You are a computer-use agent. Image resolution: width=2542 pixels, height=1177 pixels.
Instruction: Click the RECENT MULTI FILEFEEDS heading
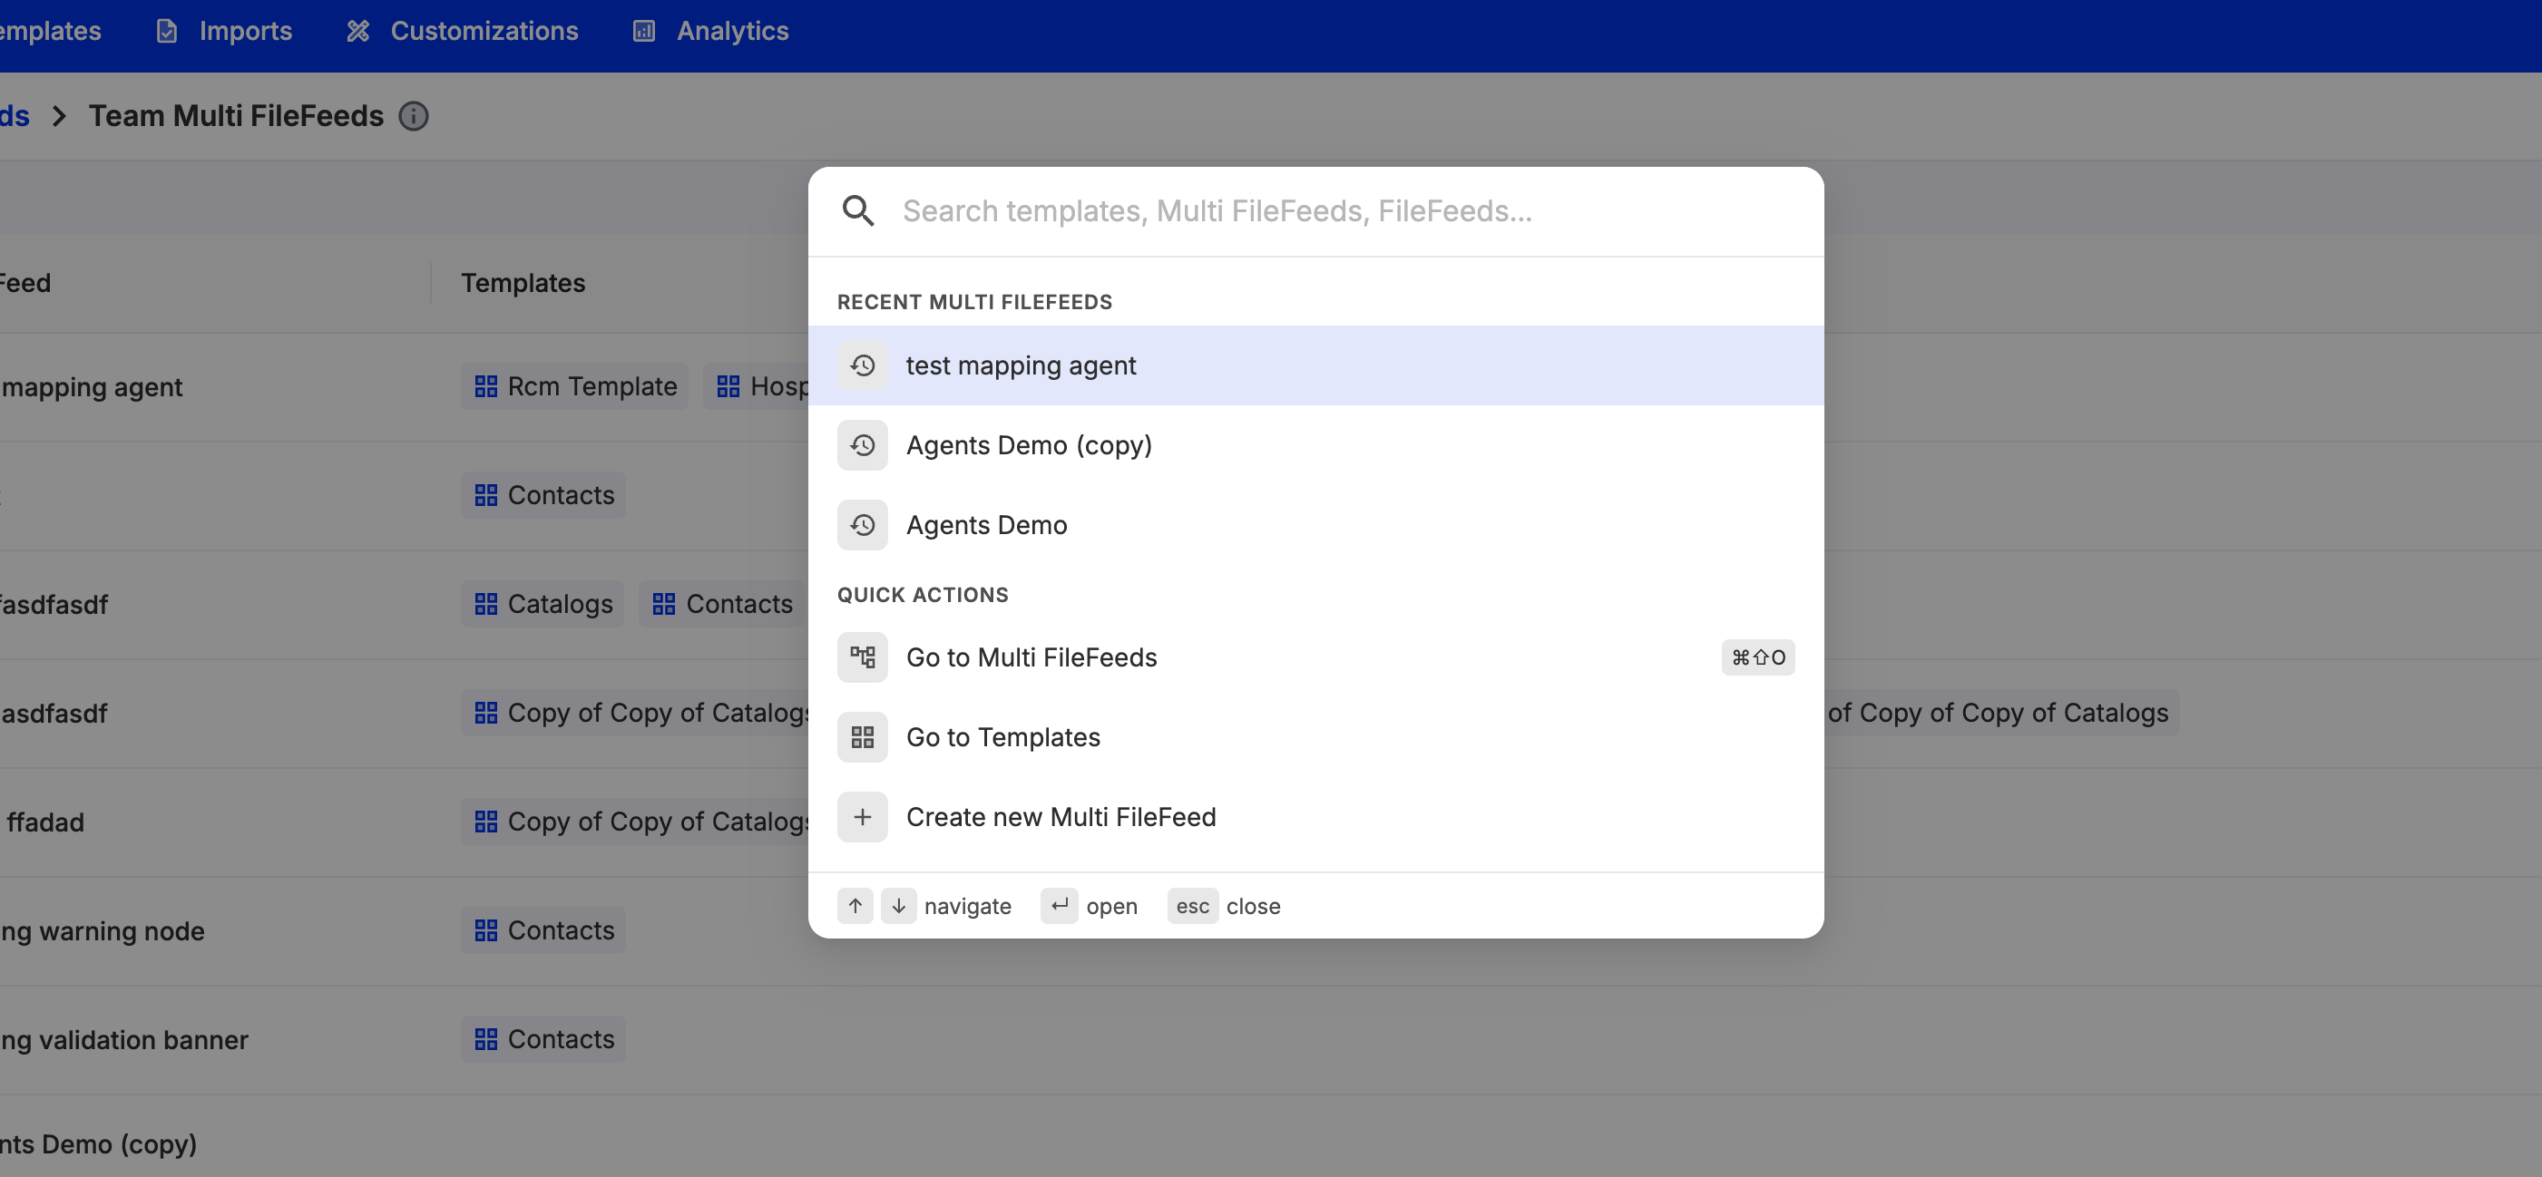coord(974,302)
